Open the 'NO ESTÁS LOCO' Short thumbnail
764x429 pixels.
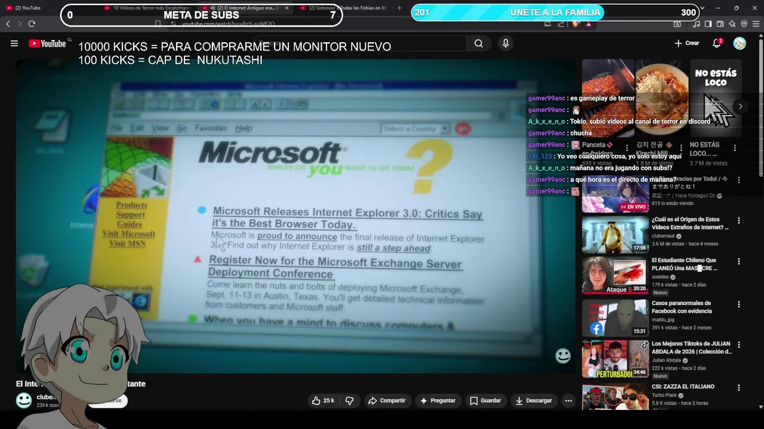(x=715, y=98)
